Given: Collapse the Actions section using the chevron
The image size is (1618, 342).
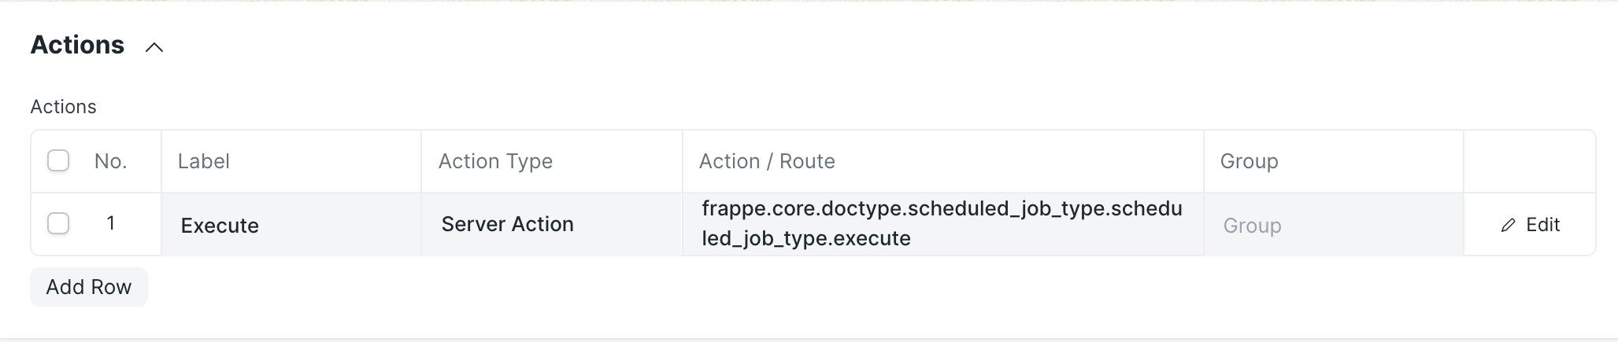Looking at the screenshot, I should point(154,48).
